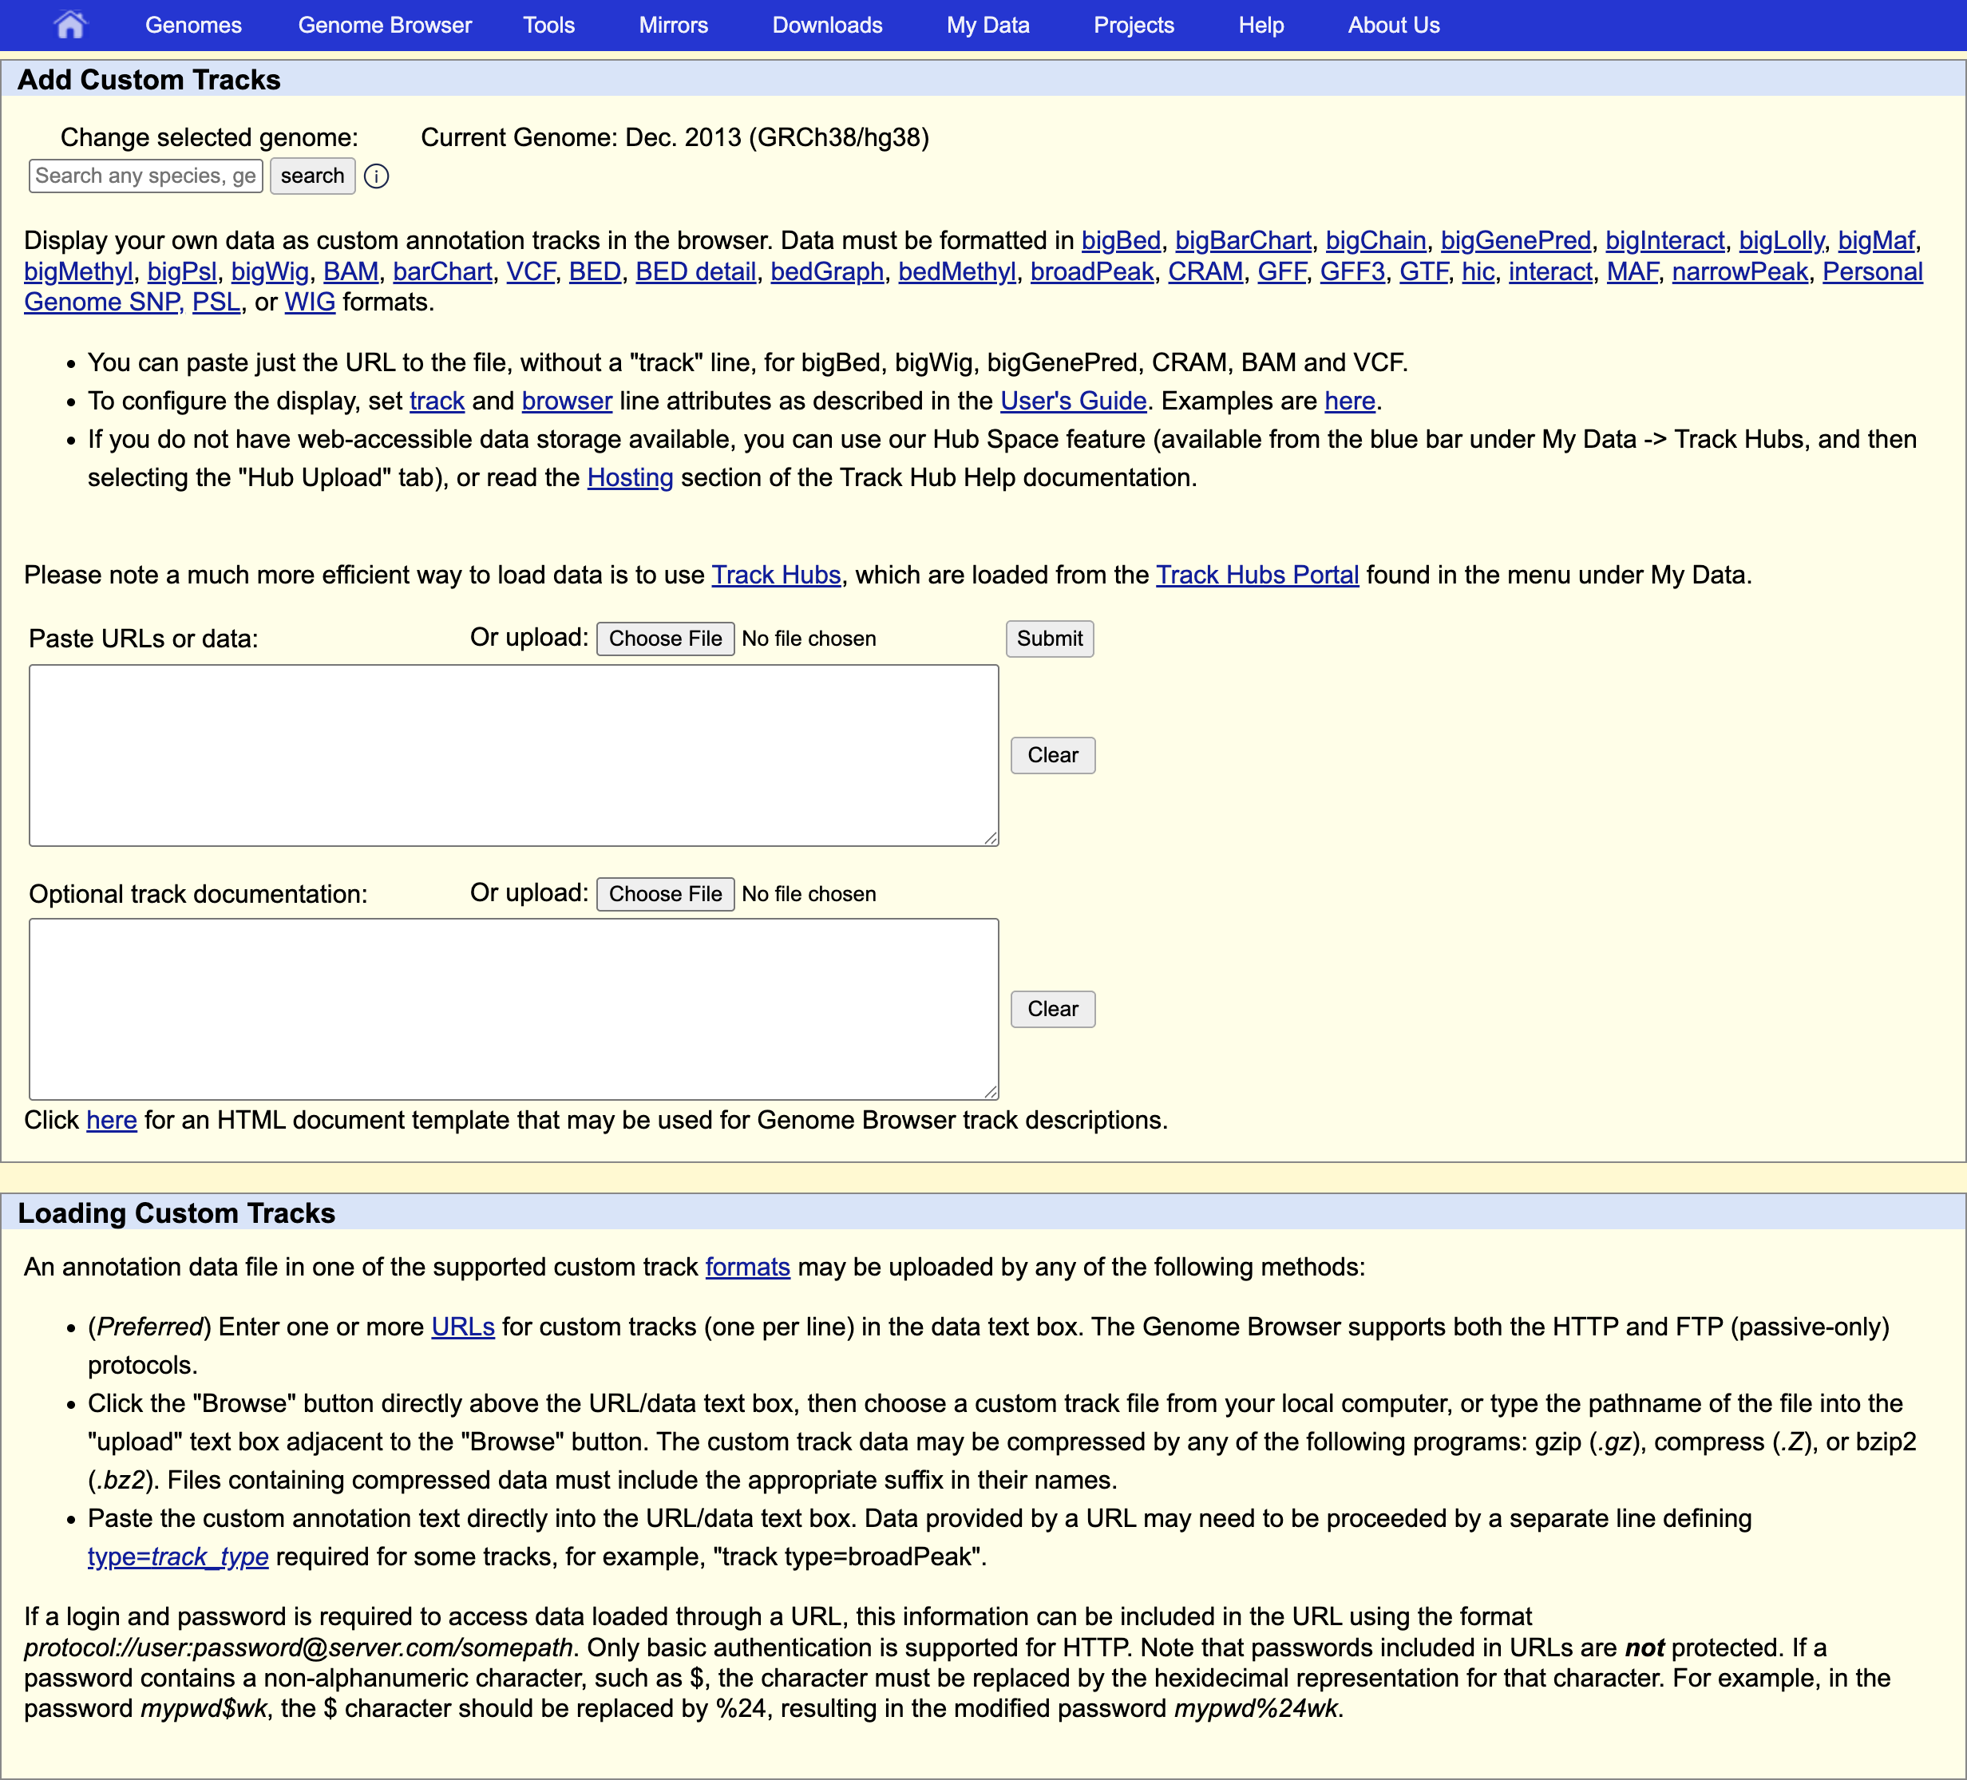Click the info icon beside search button
The height and width of the screenshot is (1780, 1967).
pyautogui.click(x=377, y=176)
